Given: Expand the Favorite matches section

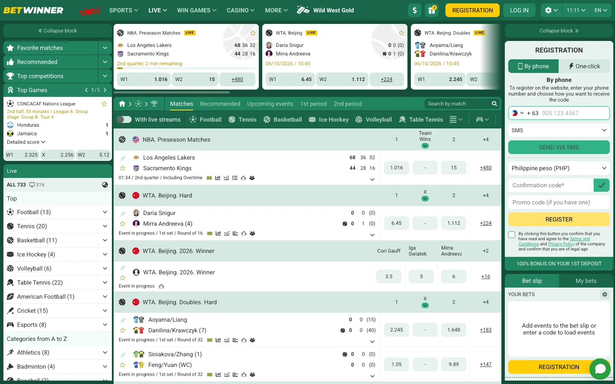Looking at the screenshot, I should pos(105,48).
